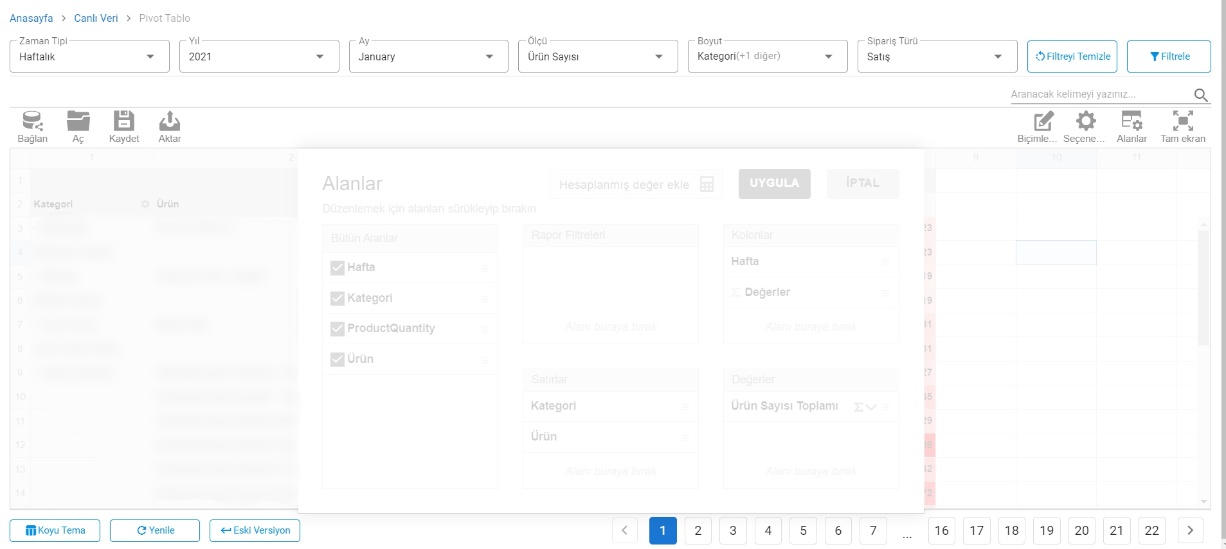
Task: Open the Bağlan data connection tool
Action: pyautogui.click(x=32, y=126)
